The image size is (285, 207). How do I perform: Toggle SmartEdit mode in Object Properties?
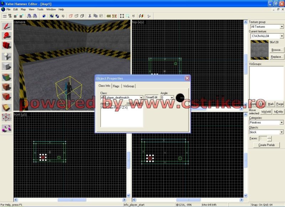(x=151, y=97)
